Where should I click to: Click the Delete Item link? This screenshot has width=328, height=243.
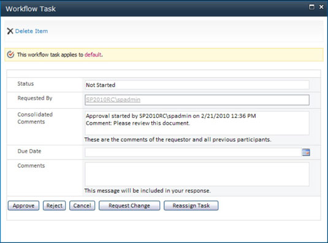pyautogui.click(x=31, y=31)
